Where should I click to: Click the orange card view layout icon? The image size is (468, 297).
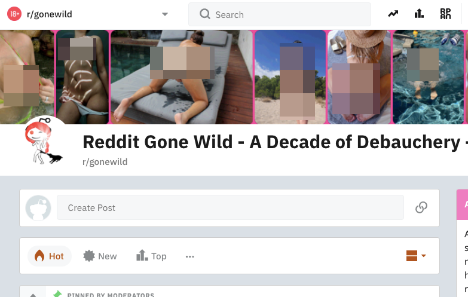point(412,256)
